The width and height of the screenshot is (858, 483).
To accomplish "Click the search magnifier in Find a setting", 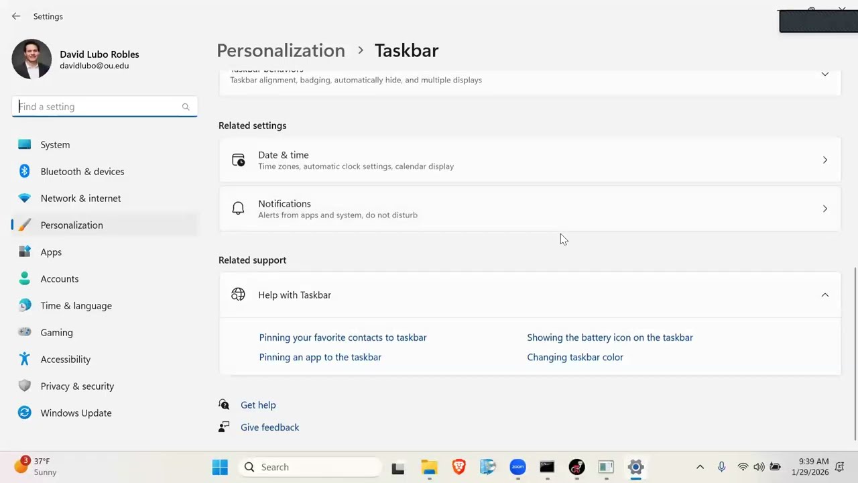I will click(186, 107).
